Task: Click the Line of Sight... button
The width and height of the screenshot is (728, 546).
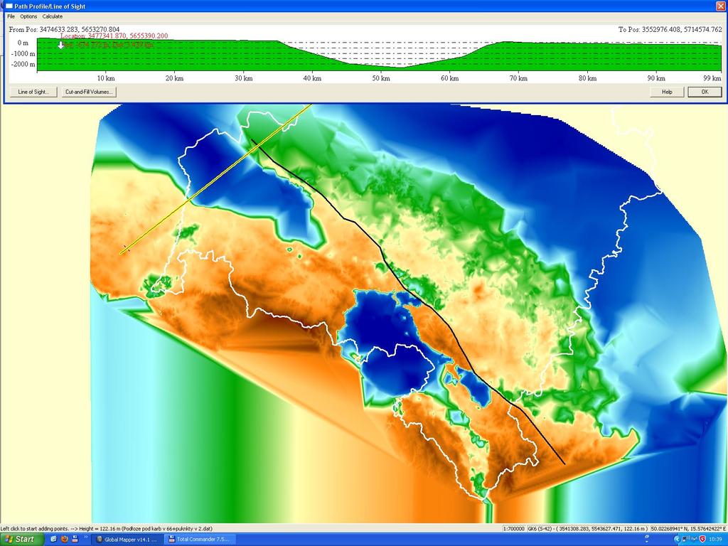Action: (x=33, y=92)
